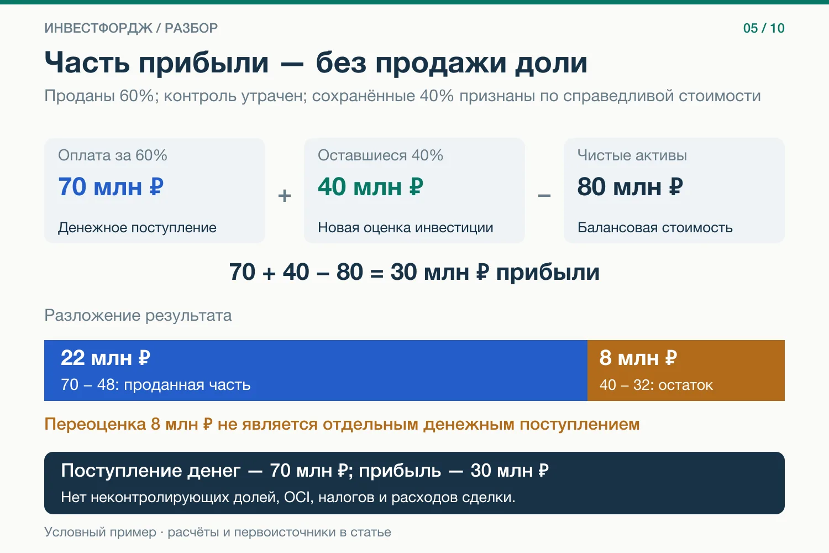This screenshot has width=829, height=553.
Task: Select the blue "70 млн ₽" card value
Action: point(111,187)
